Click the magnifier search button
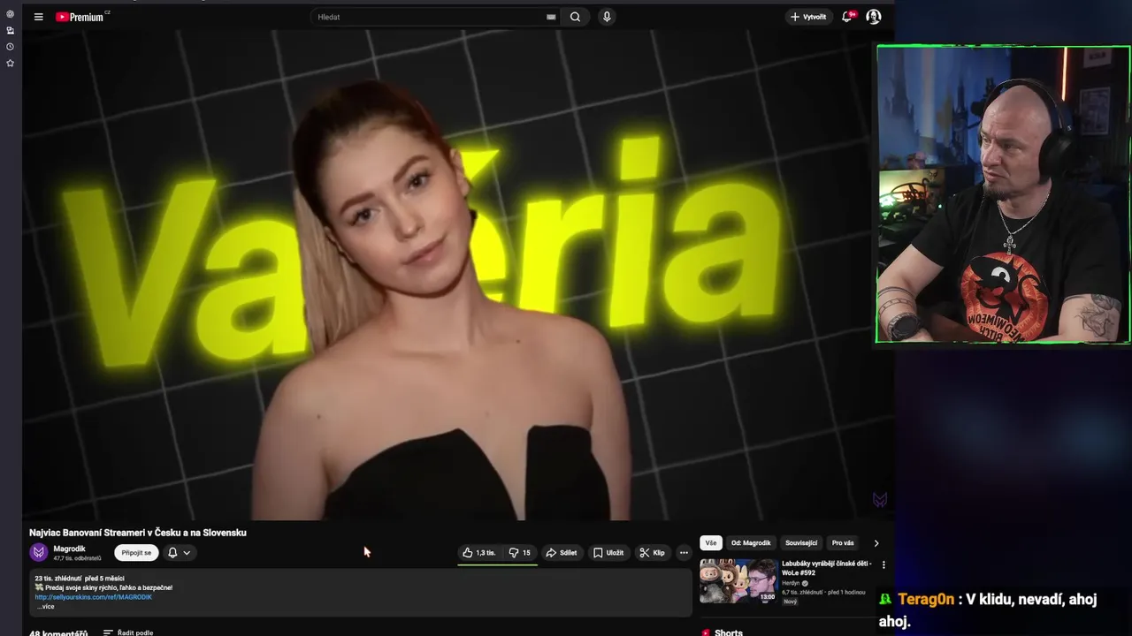 pyautogui.click(x=575, y=17)
